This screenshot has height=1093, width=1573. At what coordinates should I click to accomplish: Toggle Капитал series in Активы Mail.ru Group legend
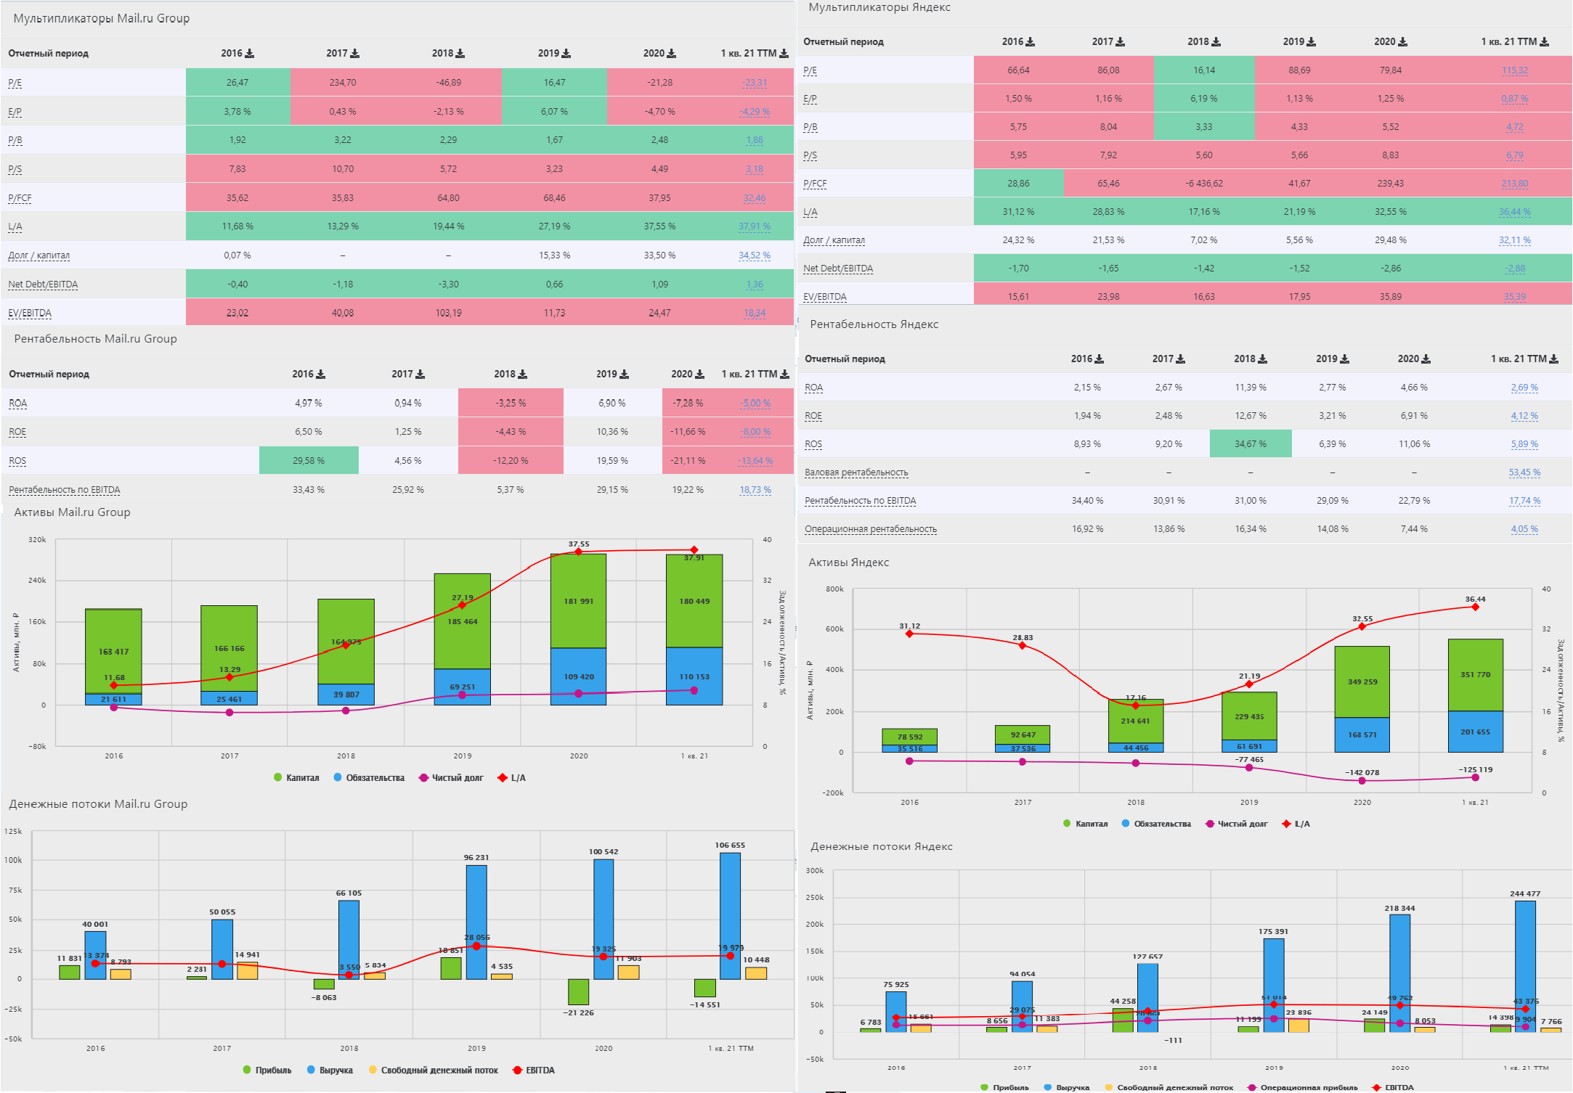coord(296,778)
